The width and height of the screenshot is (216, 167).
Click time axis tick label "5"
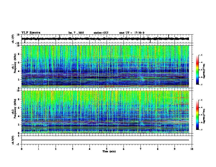tap(107, 149)
